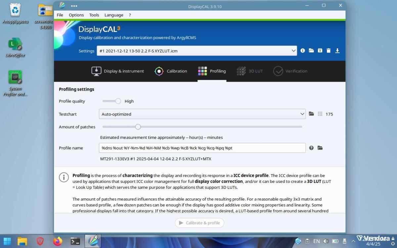Open the Recycle Bin desktop icon
397x248 pixels.
tap(15, 14)
